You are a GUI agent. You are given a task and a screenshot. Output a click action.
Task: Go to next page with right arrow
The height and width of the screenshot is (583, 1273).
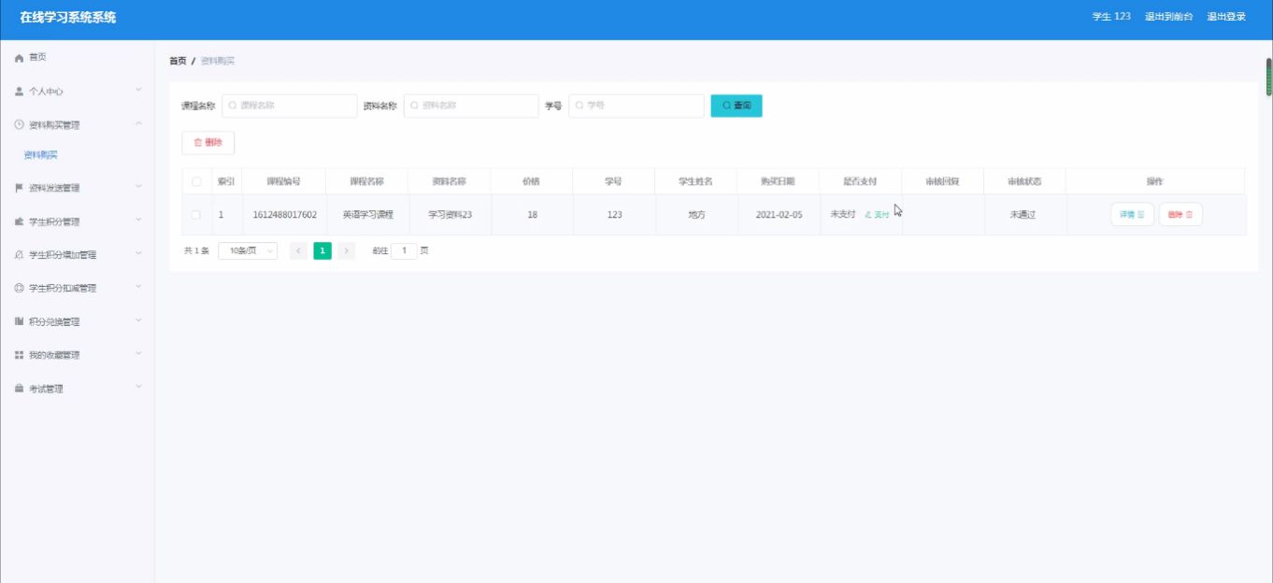click(x=346, y=251)
